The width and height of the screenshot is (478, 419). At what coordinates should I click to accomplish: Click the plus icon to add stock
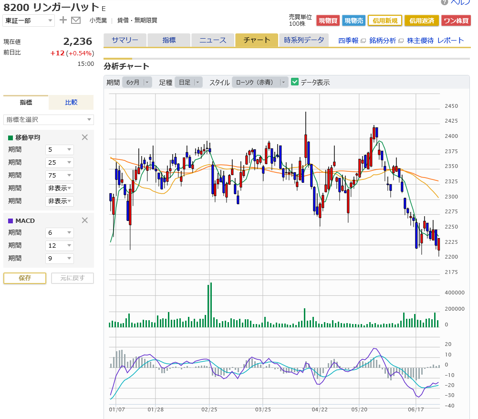click(63, 20)
